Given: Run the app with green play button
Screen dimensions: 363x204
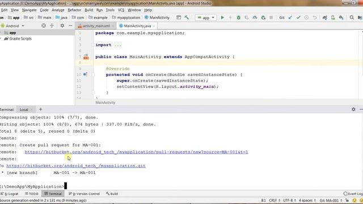Looking at the screenshot, I should [222, 18].
